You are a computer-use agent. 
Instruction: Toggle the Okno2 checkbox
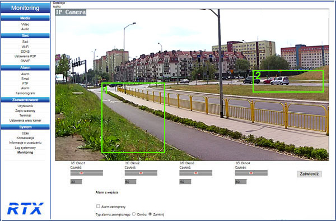click(127, 163)
